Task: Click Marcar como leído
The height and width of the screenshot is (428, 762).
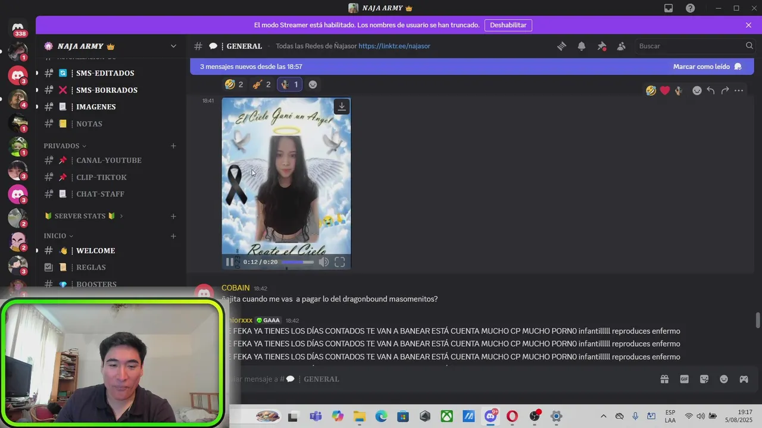Action: (707, 67)
